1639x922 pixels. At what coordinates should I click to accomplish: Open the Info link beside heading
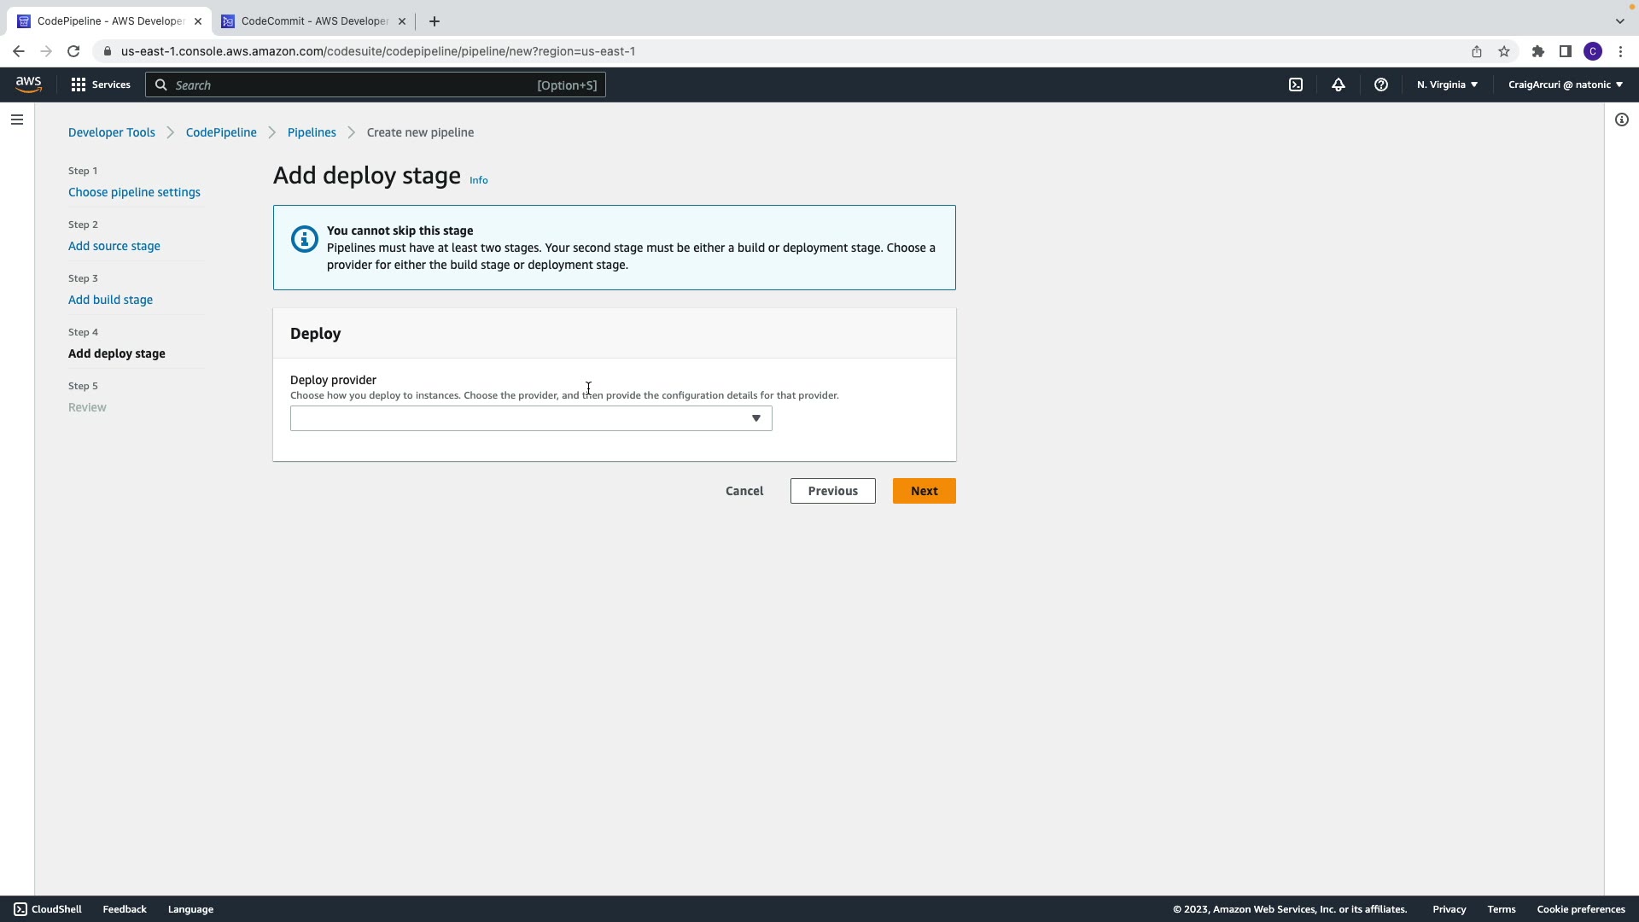click(478, 180)
